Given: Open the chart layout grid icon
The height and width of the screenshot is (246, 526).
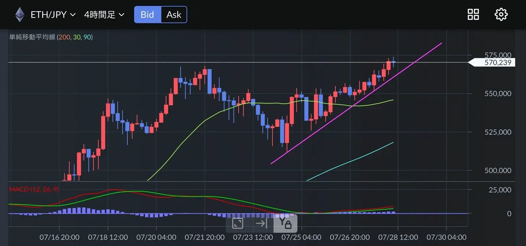Looking at the screenshot, I should coord(473,14).
